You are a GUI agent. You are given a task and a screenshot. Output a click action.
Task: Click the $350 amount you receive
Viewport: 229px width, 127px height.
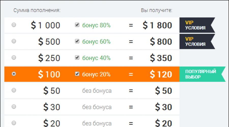161,58
